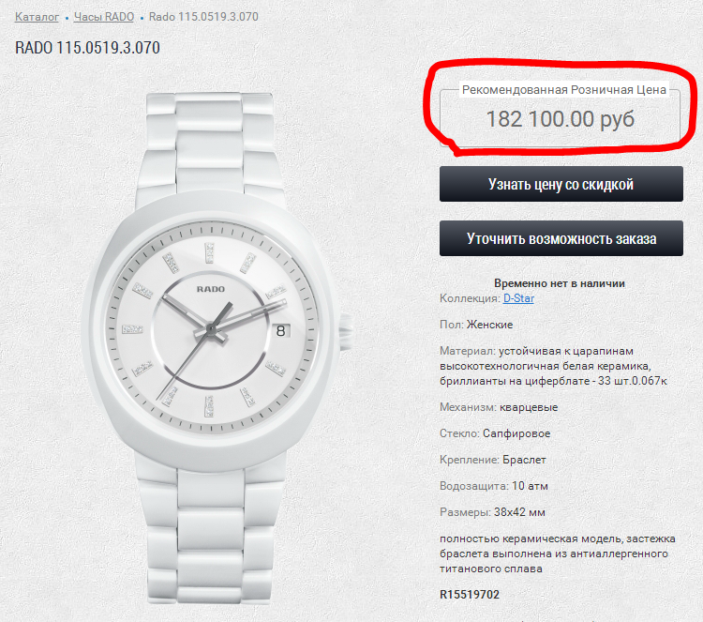Image resolution: width=703 pixels, height=622 pixels.
Task: Click the R15519702 reference code
Action: (470, 595)
